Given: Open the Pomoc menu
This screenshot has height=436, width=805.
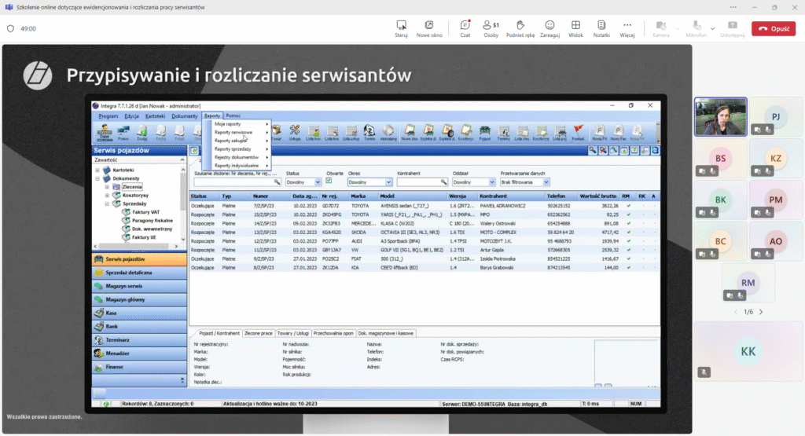Looking at the screenshot, I should pyautogui.click(x=233, y=116).
